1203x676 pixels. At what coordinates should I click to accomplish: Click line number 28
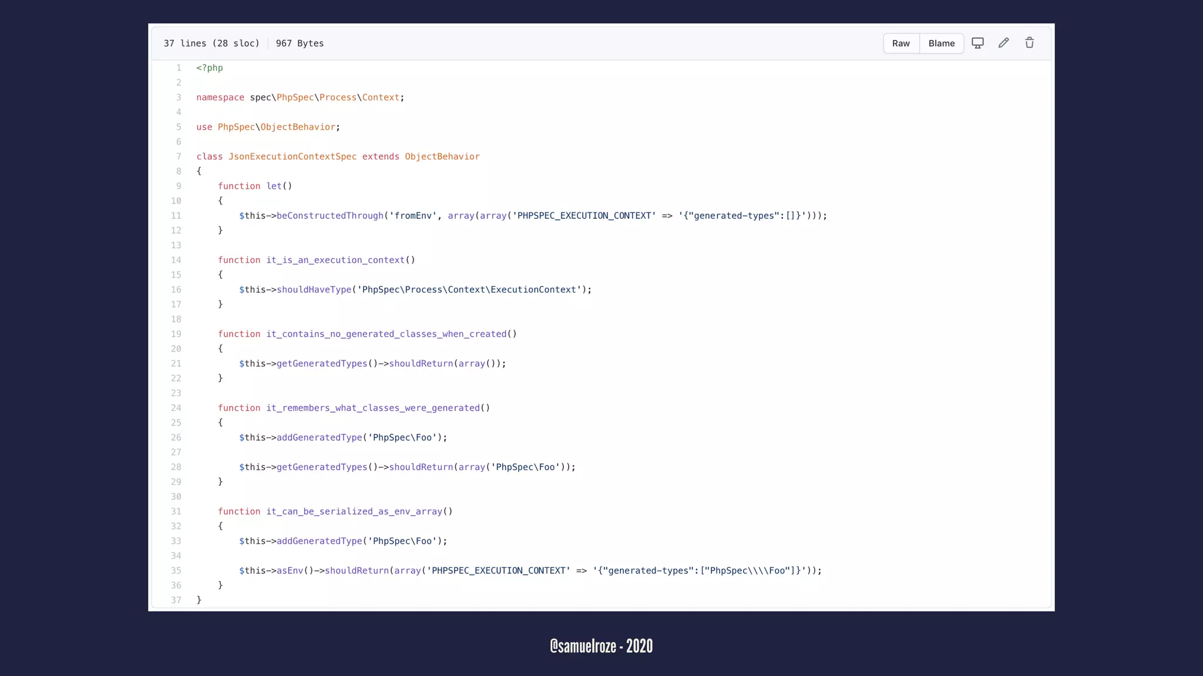point(176,467)
